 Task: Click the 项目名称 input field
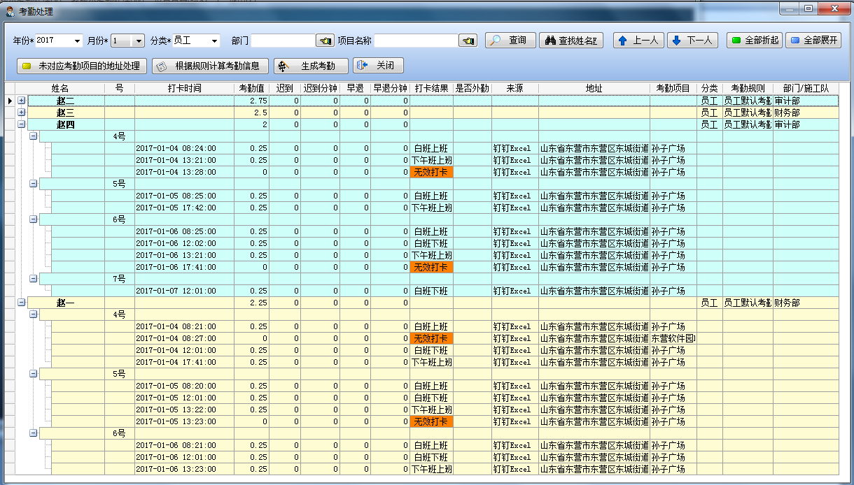[416, 41]
